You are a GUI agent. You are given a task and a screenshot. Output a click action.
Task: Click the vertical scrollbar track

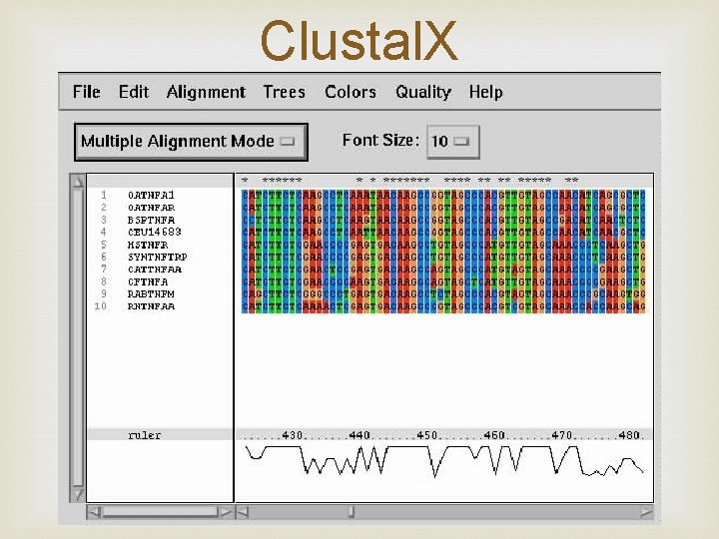tap(78, 337)
